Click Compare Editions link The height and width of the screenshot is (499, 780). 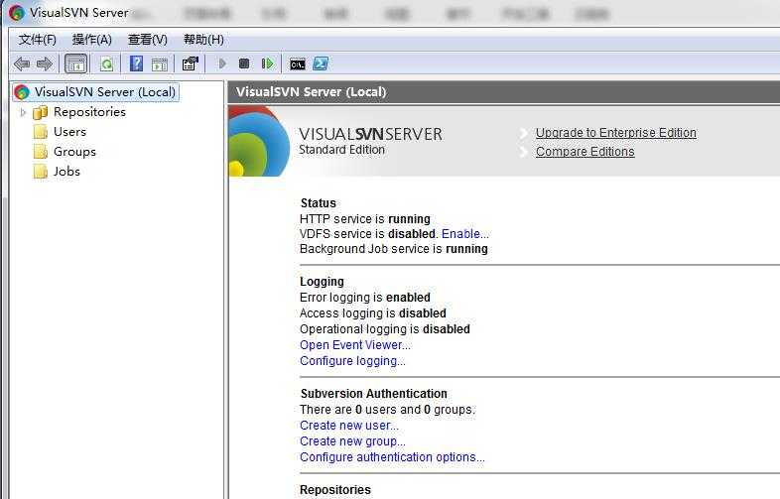(x=585, y=152)
